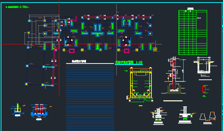Select the long horizontal magenta beam atop the plan

116,17
